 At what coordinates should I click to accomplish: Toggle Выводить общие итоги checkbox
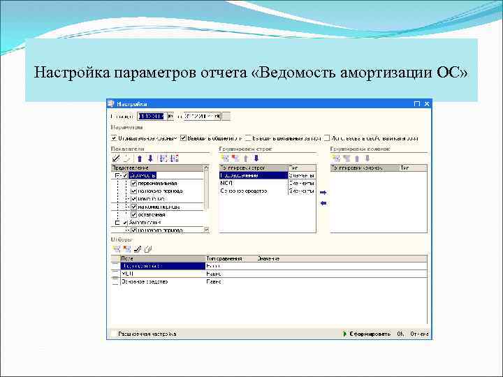(x=183, y=138)
